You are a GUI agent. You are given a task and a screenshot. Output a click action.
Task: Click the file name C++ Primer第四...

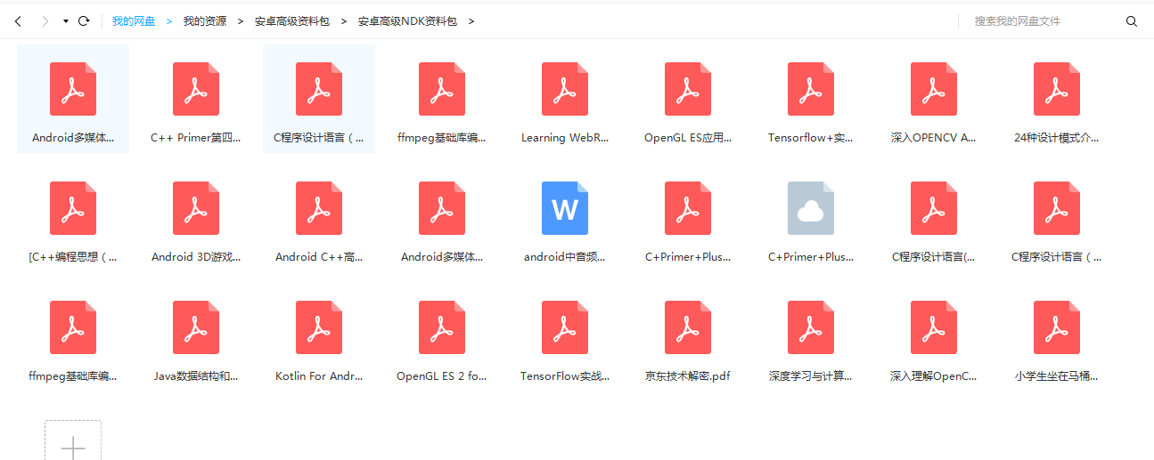coord(196,138)
